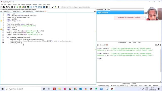
Task: Re-run the last script
Action: [28, 7]
